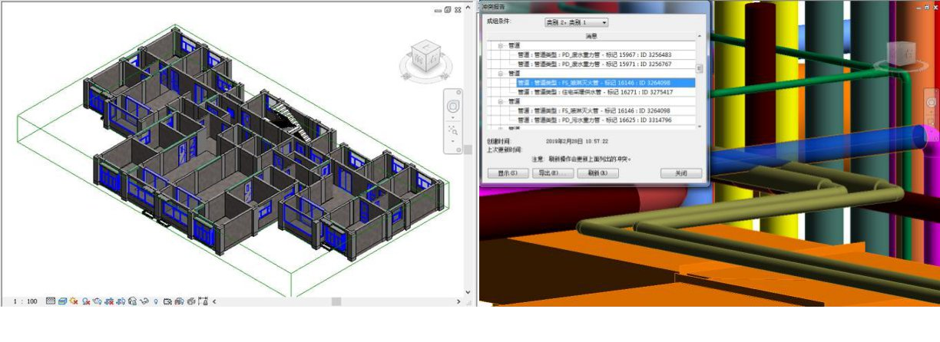940x342 pixels.
Task: Click the steering wheel navigation button
Action: coord(452,106)
